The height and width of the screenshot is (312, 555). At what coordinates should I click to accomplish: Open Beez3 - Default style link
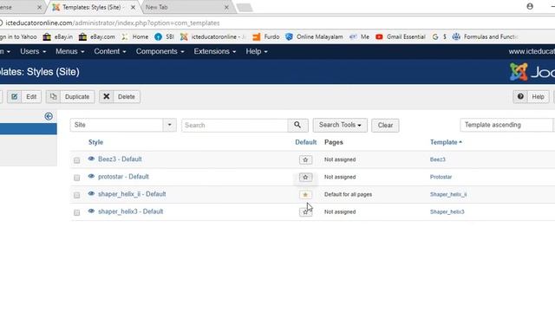120,159
